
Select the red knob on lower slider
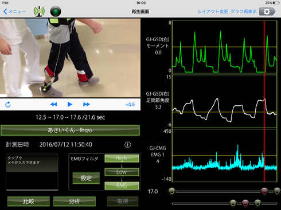point(245,203)
